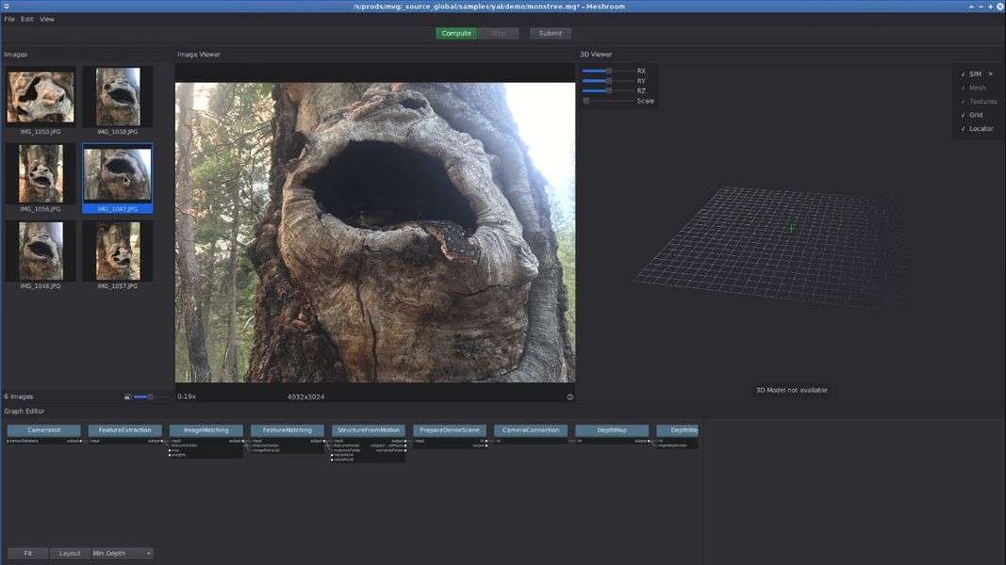Select the StructureFromMotion node
Viewport: 1006px width, 565px height.
coord(369,430)
